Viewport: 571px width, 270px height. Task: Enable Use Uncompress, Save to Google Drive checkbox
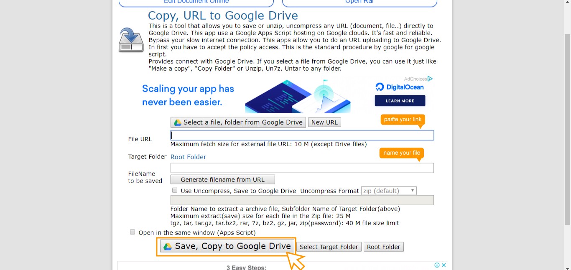175,190
